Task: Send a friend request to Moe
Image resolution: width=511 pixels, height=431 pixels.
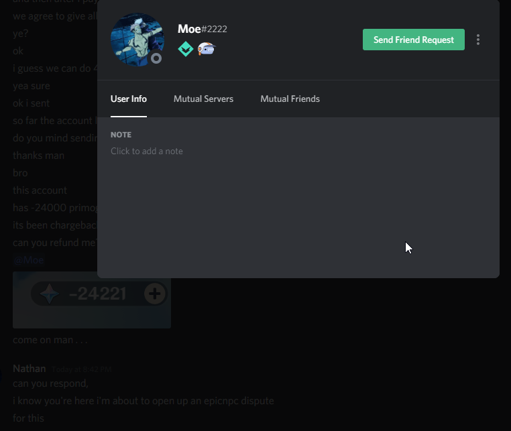Action: point(414,40)
